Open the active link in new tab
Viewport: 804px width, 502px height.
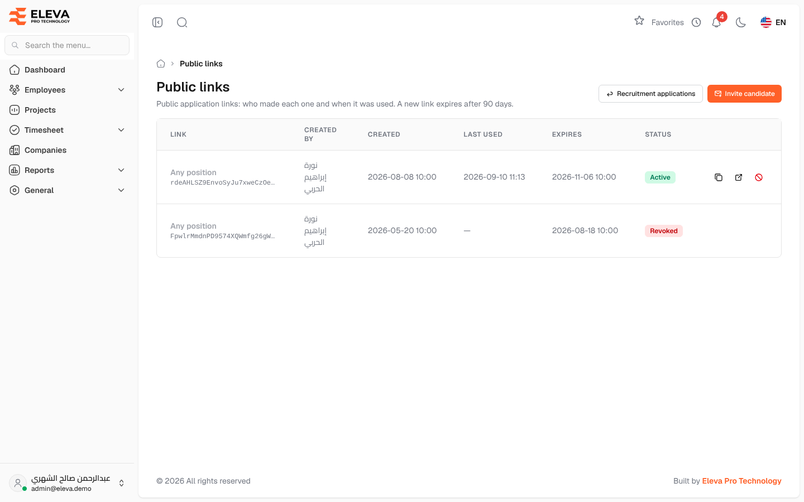[739, 177]
